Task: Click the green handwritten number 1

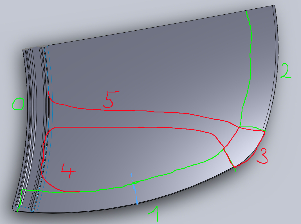Action: (x=154, y=214)
